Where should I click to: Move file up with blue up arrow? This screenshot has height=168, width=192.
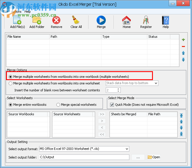[x=183, y=53]
